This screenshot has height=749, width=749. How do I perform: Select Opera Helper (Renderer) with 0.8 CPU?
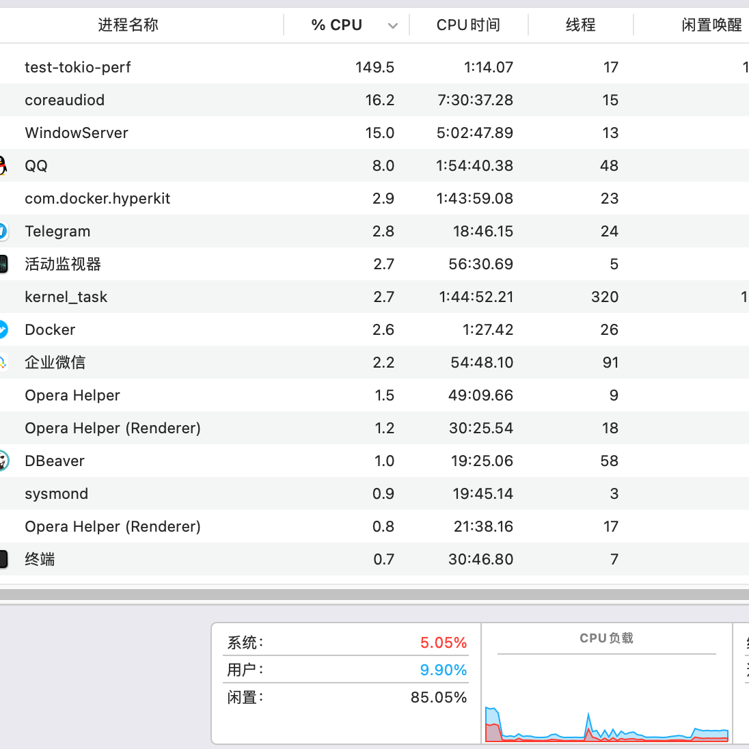pyautogui.click(x=113, y=526)
